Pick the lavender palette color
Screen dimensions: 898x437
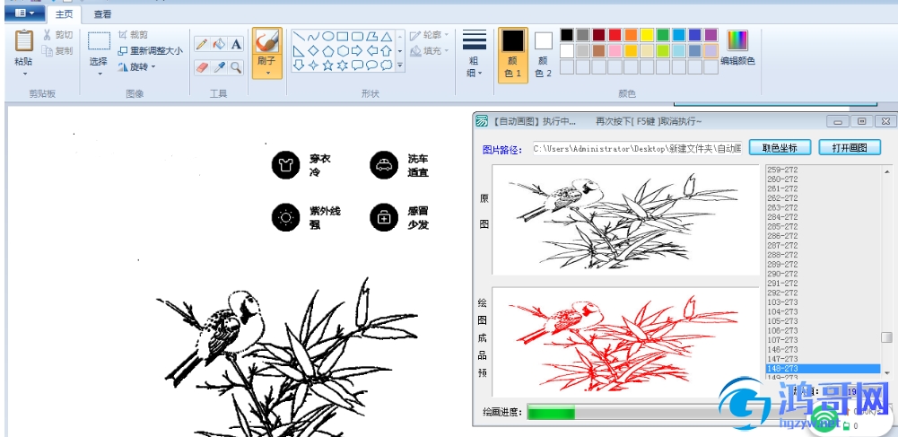point(711,51)
